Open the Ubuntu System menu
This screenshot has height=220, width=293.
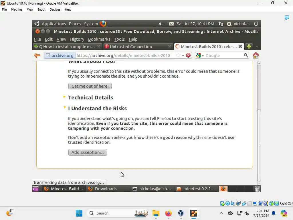[x=91, y=24]
